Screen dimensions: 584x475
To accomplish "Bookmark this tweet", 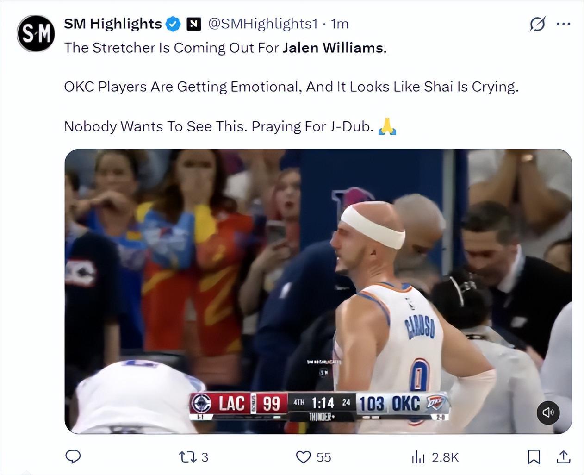I will (x=534, y=457).
